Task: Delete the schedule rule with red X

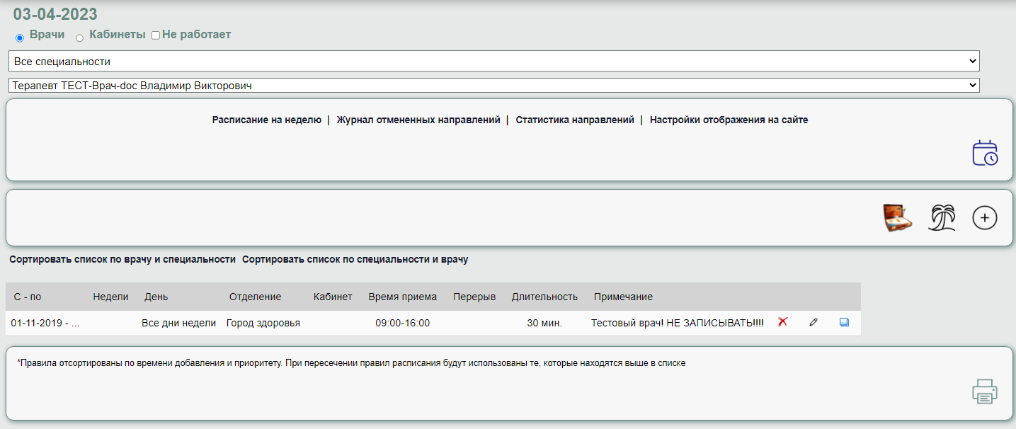Action: point(782,323)
